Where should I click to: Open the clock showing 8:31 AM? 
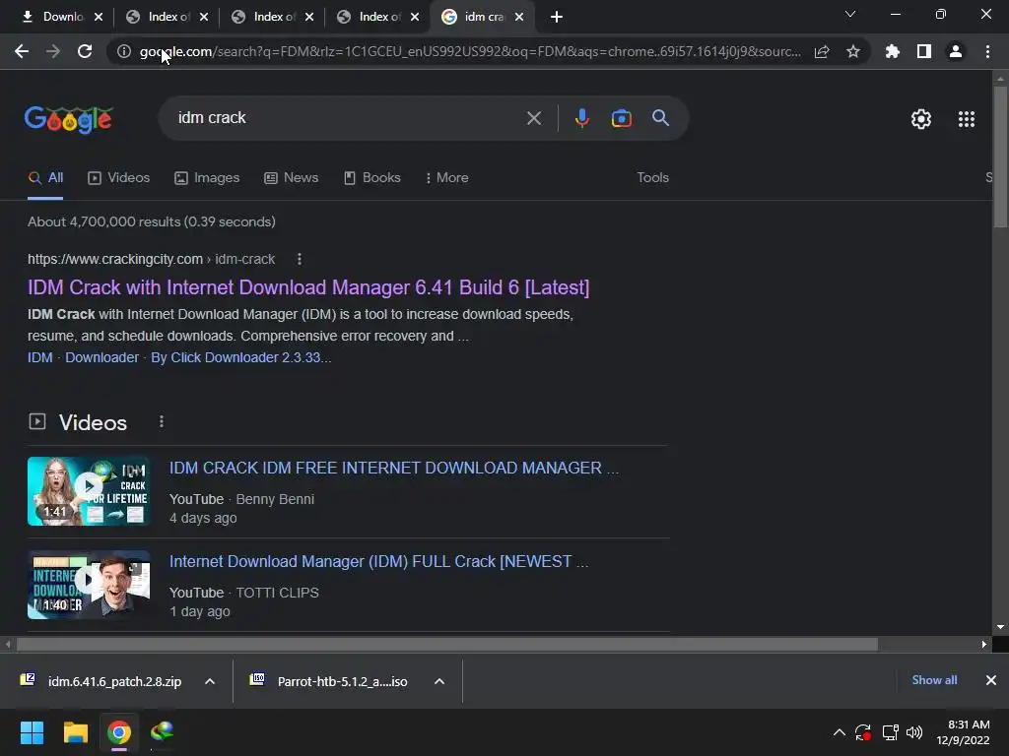point(964,732)
